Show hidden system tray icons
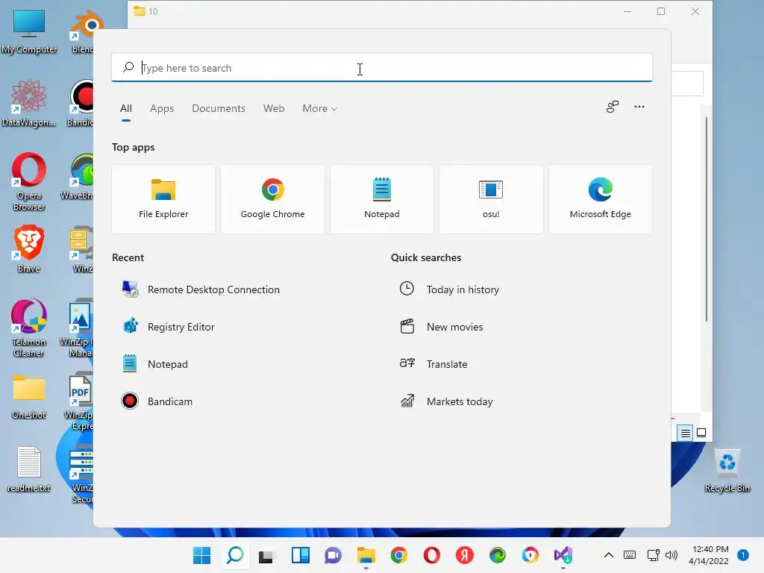Screen dimensions: 764x573 tap(609, 555)
